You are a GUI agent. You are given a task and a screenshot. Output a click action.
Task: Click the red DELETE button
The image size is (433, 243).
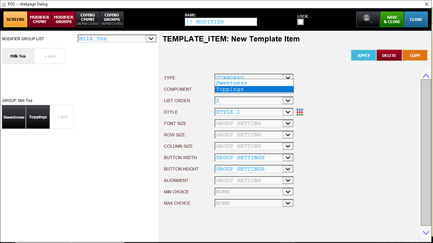389,55
